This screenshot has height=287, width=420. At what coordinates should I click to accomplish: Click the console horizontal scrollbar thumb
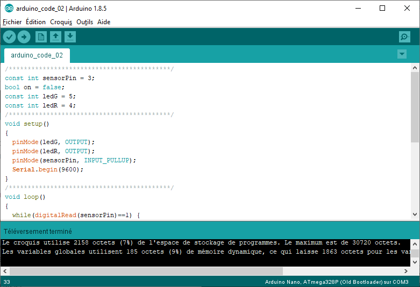[146, 271]
